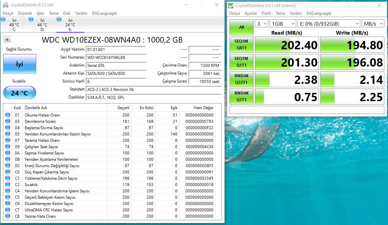Start the RND4K Q32T1 test
The width and height of the screenshot is (388, 225).
pos(242,79)
